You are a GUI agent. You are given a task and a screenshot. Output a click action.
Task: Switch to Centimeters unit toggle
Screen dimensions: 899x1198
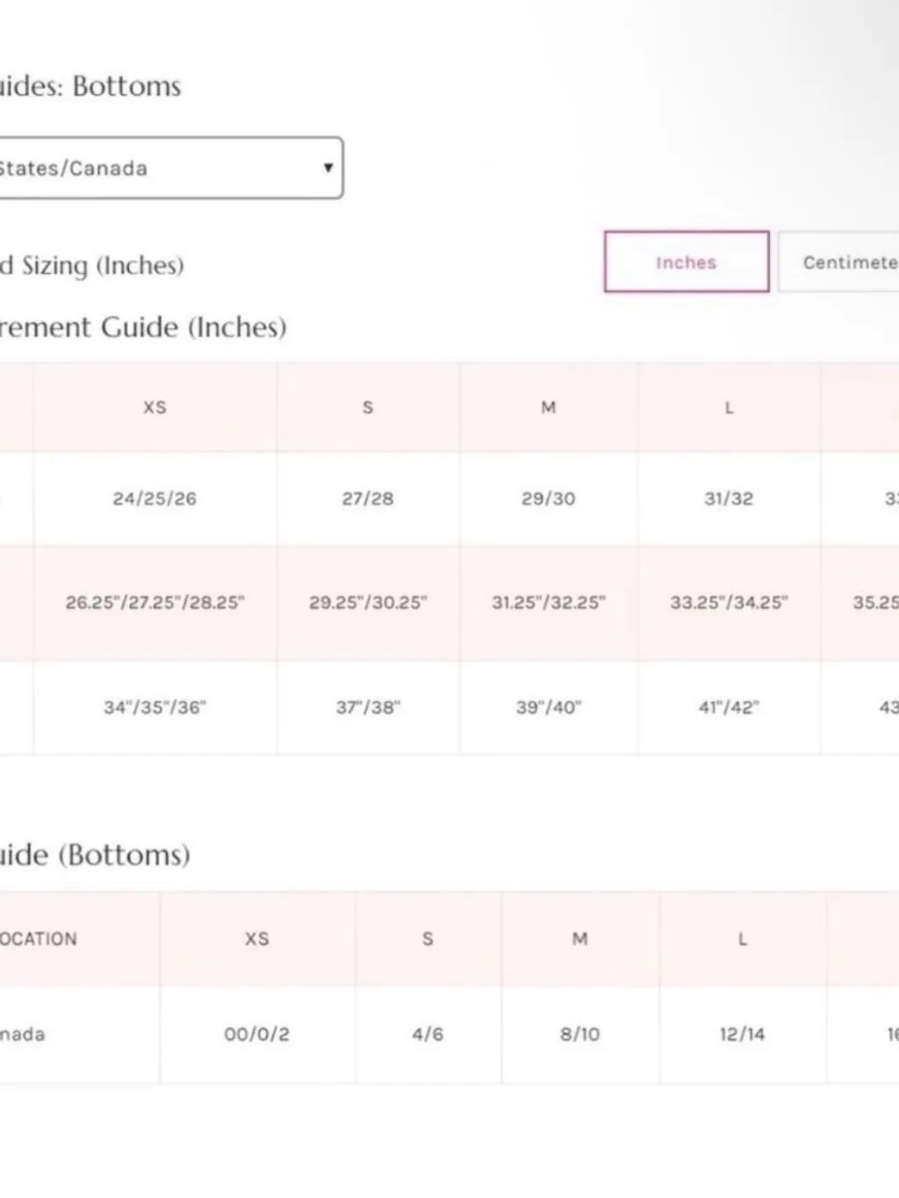coord(839,262)
